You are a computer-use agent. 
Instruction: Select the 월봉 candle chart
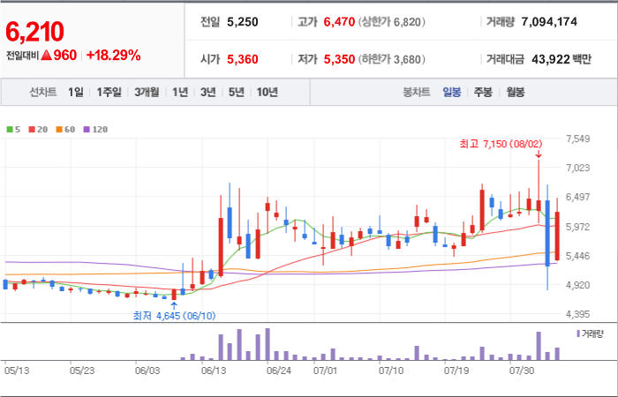coord(515,93)
